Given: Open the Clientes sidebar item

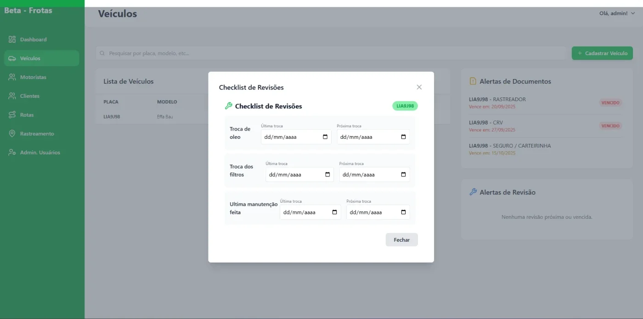Looking at the screenshot, I should pyautogui.click(x=41, y=96).
